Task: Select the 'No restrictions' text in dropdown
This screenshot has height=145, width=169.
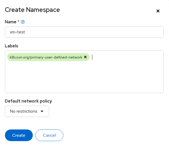Action: point(24,111)
